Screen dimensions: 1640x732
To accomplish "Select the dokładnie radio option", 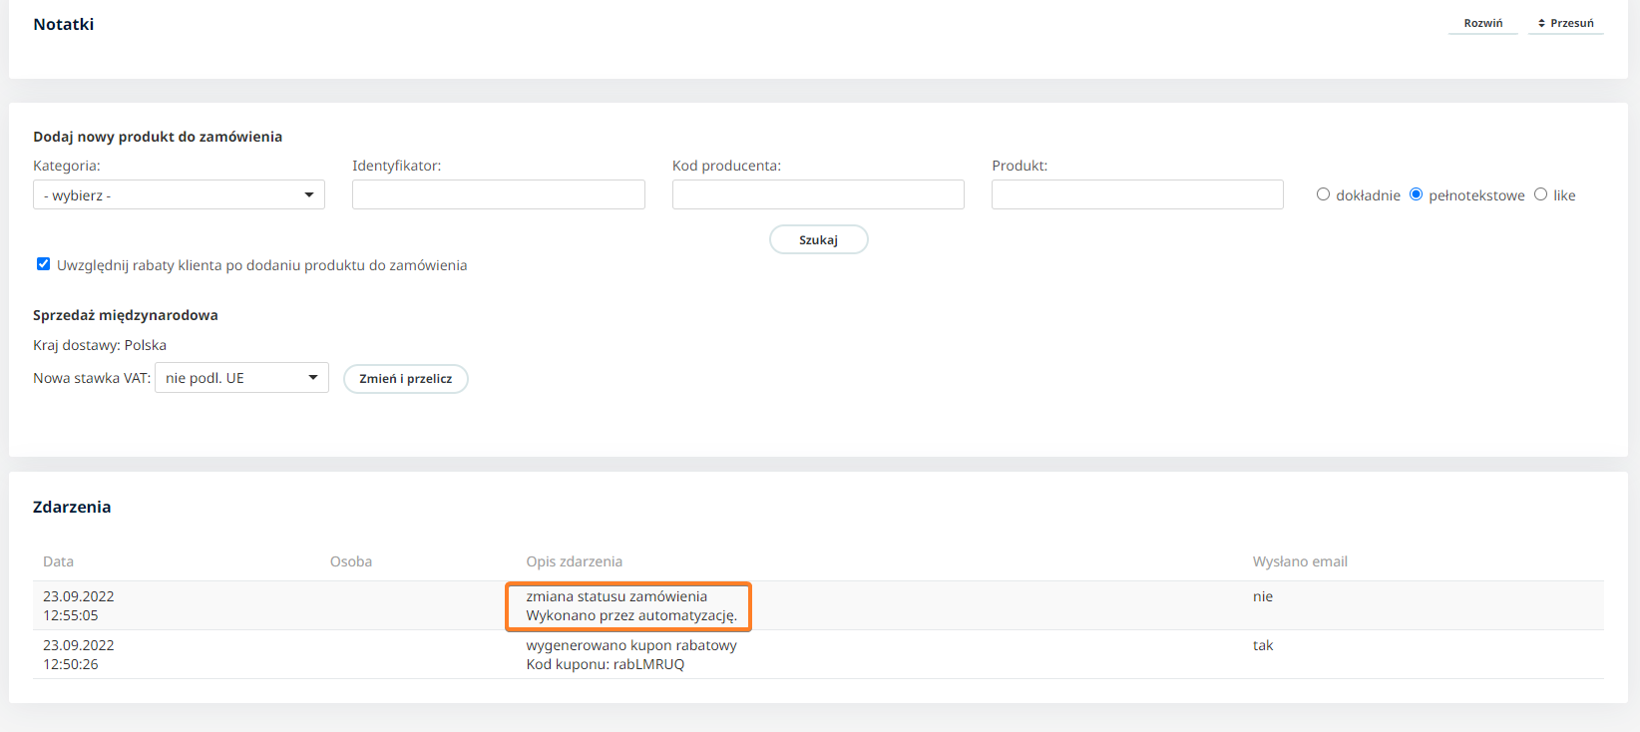I will click(1323, 194).
